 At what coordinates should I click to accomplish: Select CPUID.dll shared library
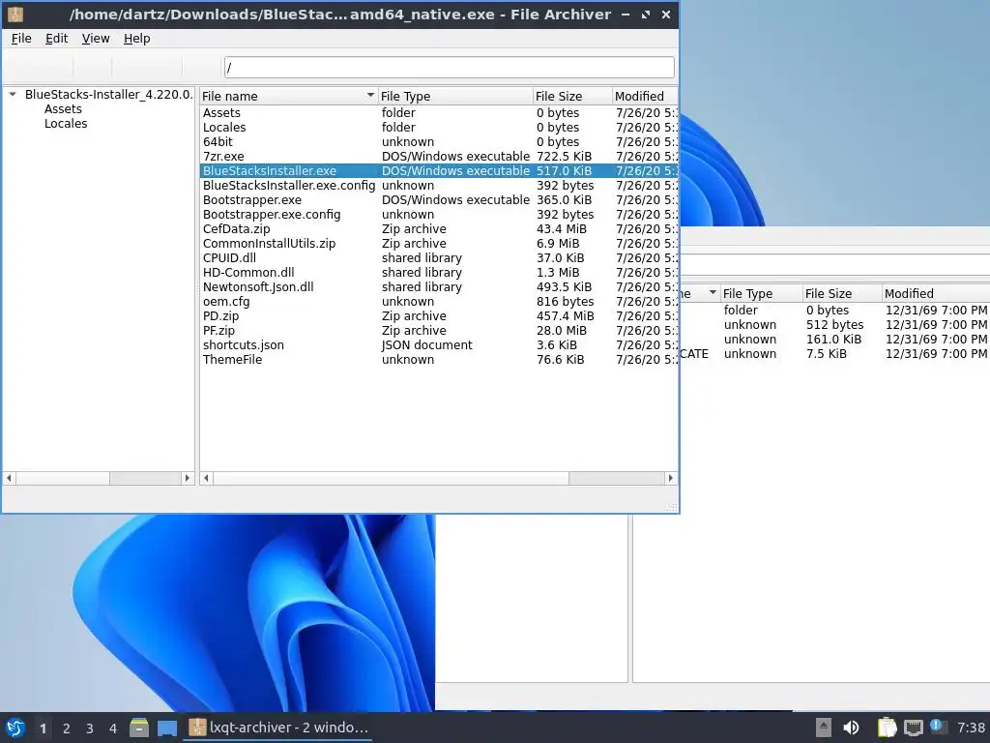click(x=439, y=257)
